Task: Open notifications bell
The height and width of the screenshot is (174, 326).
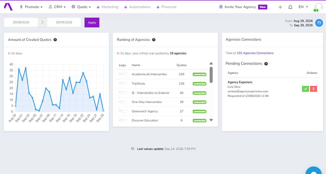Action: [290, 7]
